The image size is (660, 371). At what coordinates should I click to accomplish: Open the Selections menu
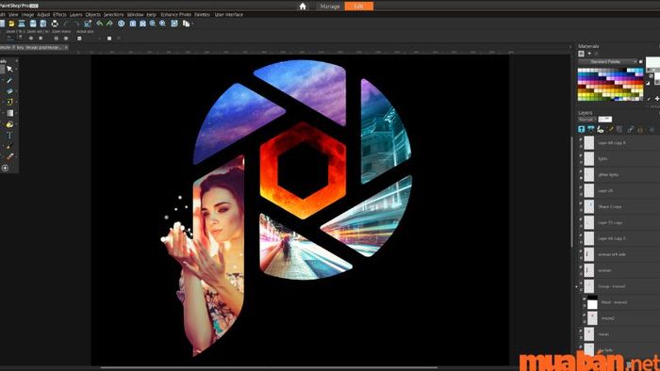click(114, 14)
